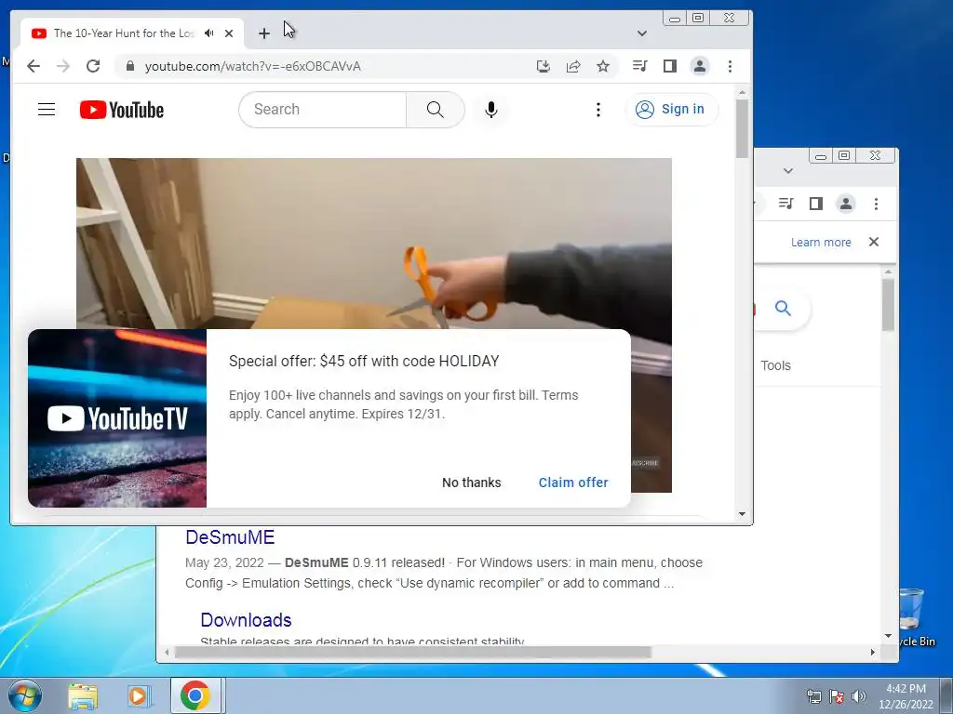
Task: Dismiss the offer with No thanks
Action: pos(472,483)
